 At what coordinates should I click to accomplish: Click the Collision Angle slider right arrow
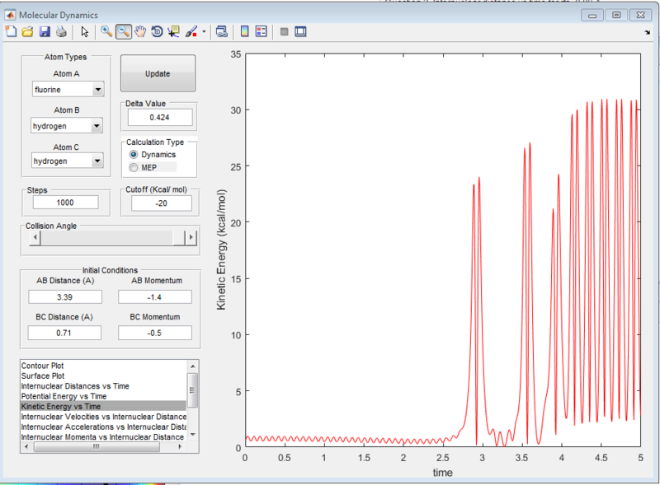tap(191, 237)
